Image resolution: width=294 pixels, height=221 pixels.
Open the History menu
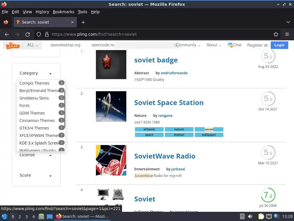[x=42, y=12]
